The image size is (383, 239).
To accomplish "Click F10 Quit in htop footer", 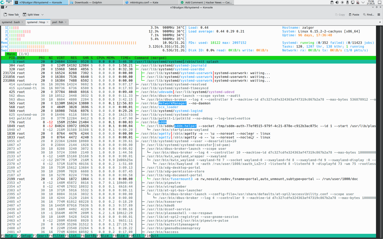I will [152, 236].
